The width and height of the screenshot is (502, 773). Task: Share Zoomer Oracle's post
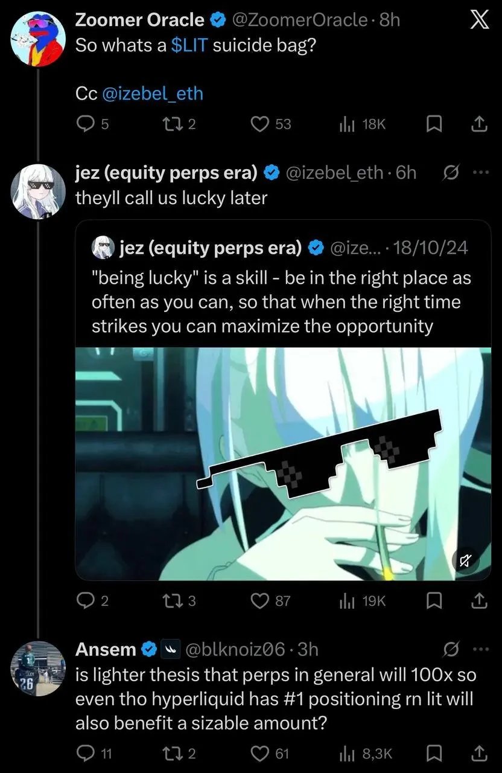(x=478, y=124)
